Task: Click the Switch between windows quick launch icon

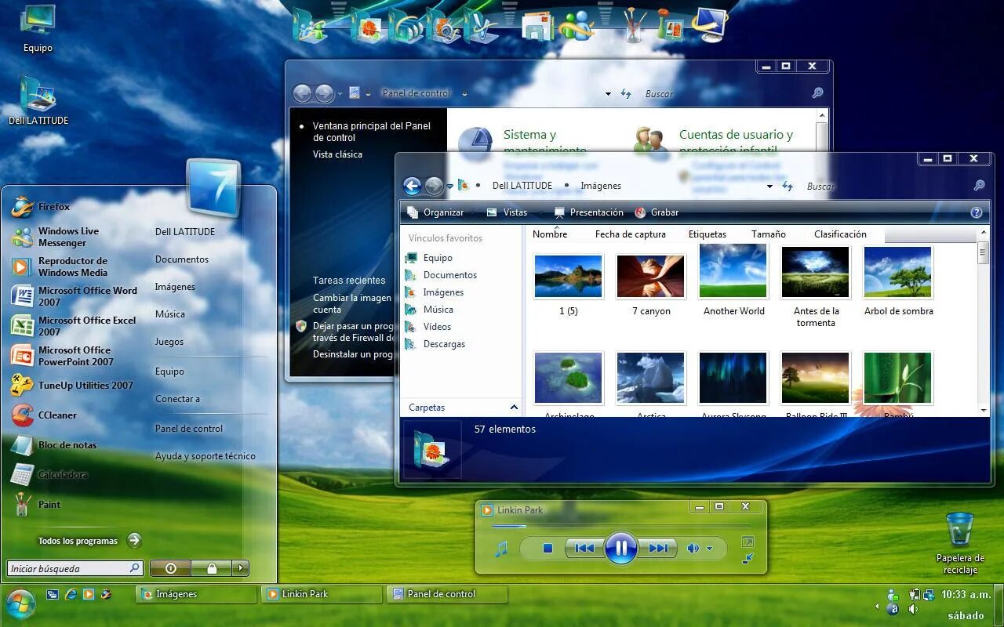Action: point(53,594)
